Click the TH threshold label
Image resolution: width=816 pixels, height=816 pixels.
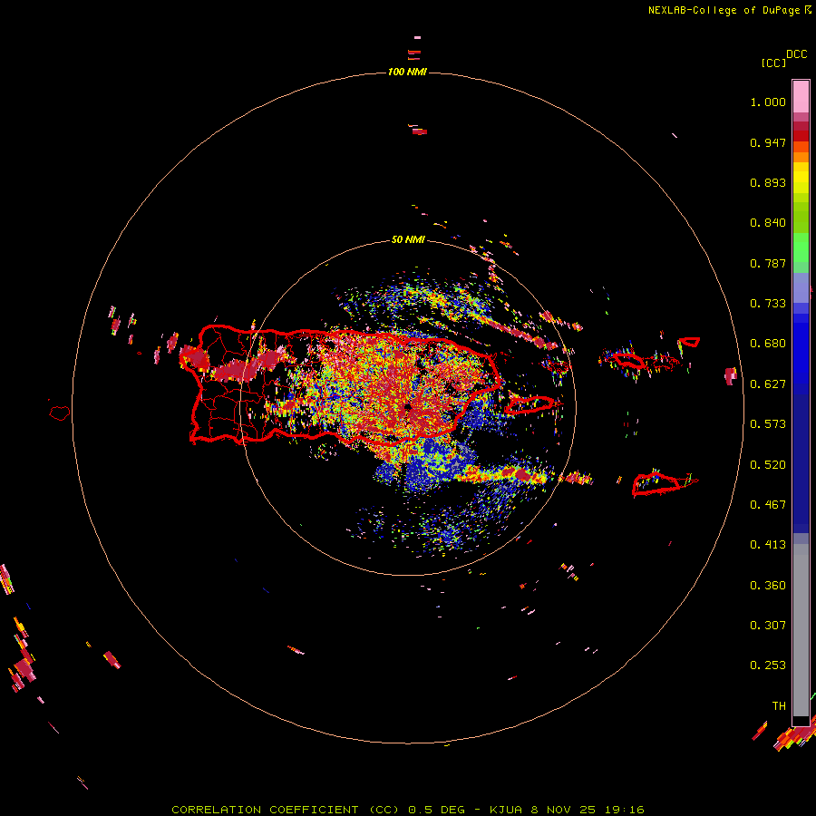(x=779, y=706)
